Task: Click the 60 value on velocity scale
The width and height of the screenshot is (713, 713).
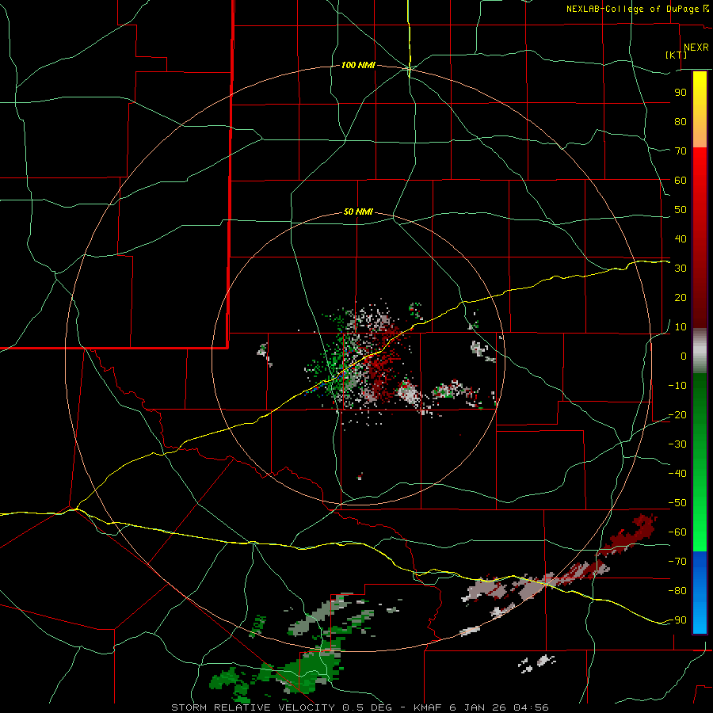Action: 681,180
